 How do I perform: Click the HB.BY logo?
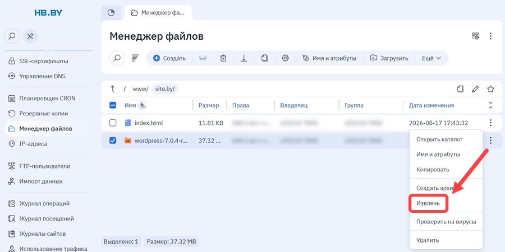point(48,13)
